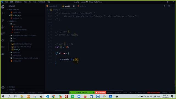
Task: Change the CRLF end-of-line setting
Action: [131, 93]
